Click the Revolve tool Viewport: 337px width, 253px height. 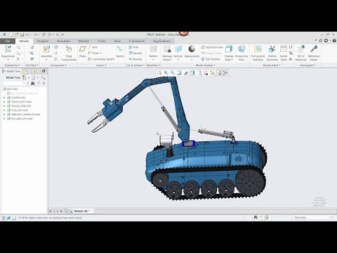[x=136, y=59]
